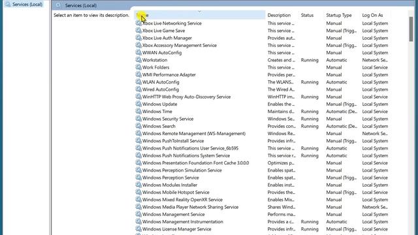Viewport: 418px width, 235px height.
Task: Click the Windows Search service icon
Action: point(138,126)
